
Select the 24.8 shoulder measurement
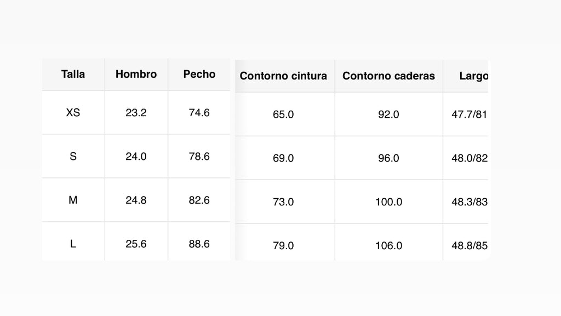coord(136,200)
